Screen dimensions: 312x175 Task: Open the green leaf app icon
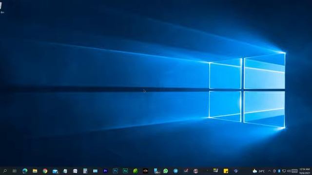point(136,171)
